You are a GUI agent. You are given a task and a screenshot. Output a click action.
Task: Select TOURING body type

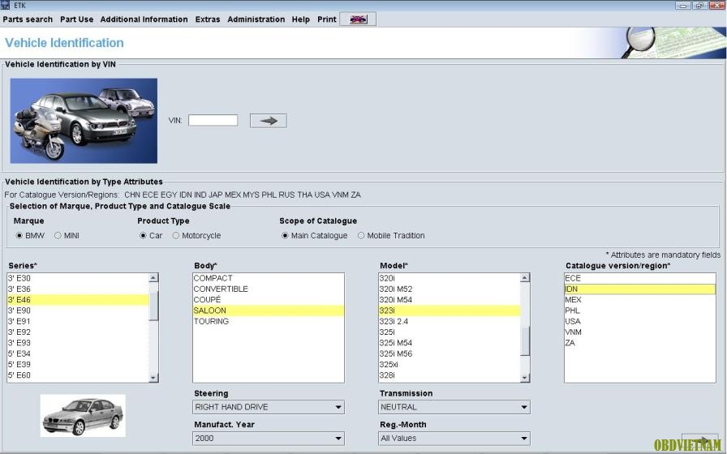[269, 321]
